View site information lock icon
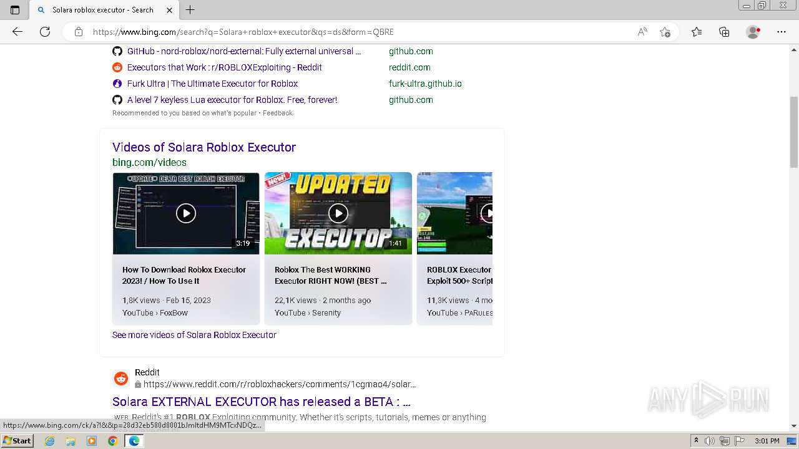The image size is (799, 449). pyautogui.click(x=79, y=32)
